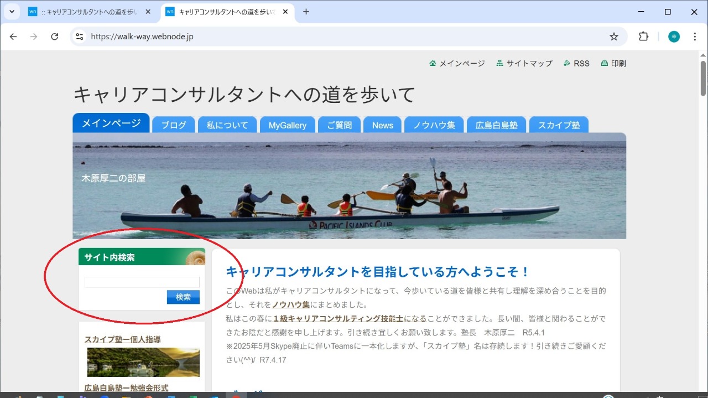The height and width of the screenshot is (398, 708).
Task: Open Chrome three-dot menu
Action: click(695, 37)
